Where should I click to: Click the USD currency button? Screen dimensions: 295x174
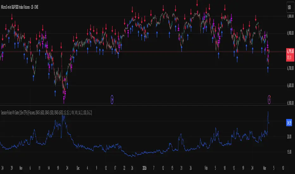click(x=290, y=7)
